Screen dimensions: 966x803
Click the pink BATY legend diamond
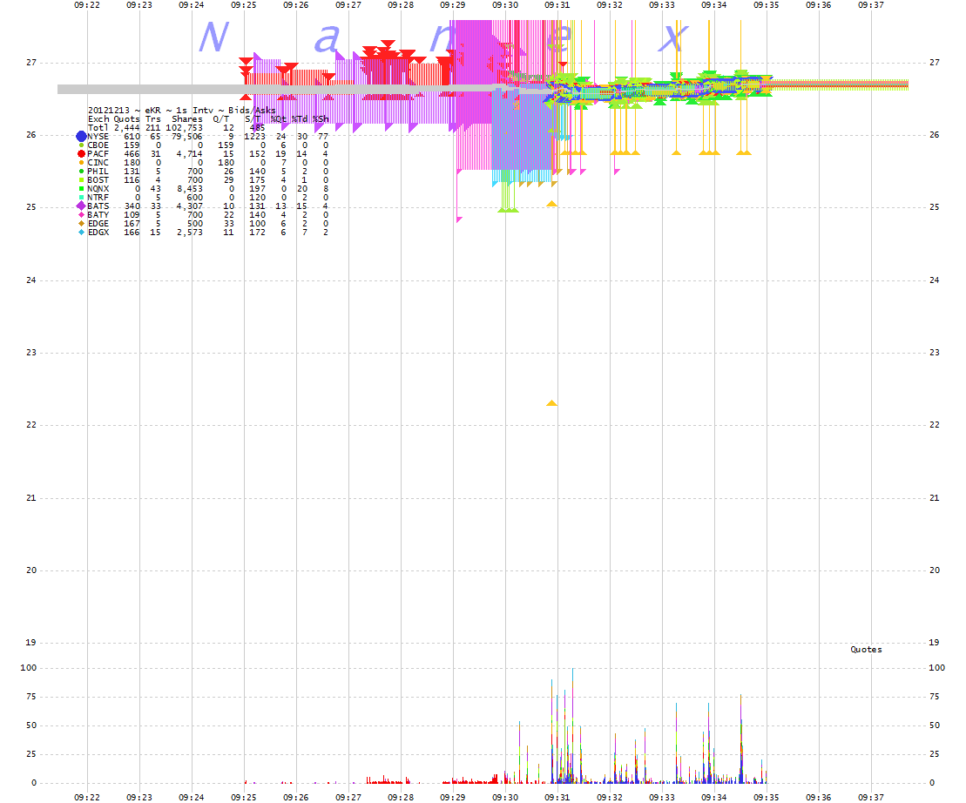[81, 215]
